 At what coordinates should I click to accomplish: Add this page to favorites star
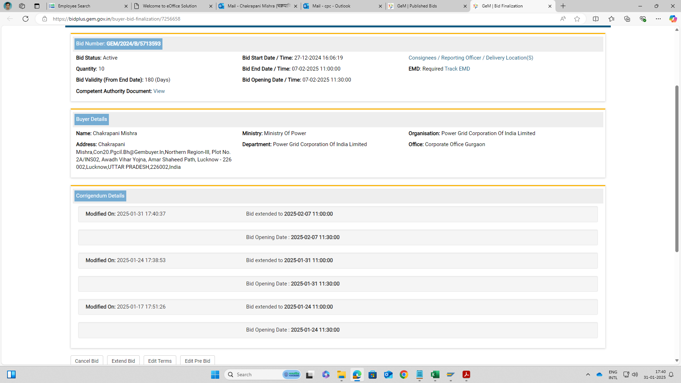pos(577,19)
